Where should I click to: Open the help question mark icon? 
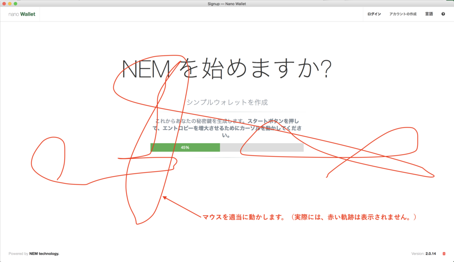443,14
